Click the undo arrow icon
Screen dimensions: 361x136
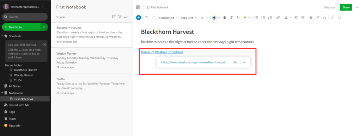pyautogui.click(x=147, y=18)
